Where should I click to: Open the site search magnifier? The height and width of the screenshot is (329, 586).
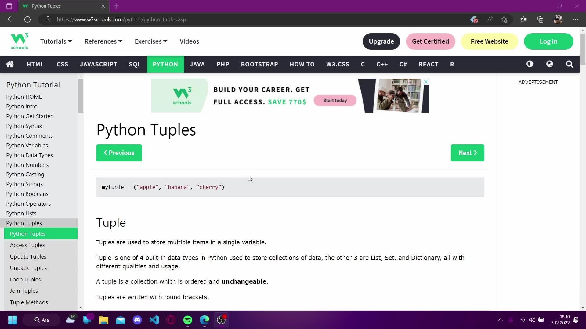pyautogui.click(x=570, y=64)
